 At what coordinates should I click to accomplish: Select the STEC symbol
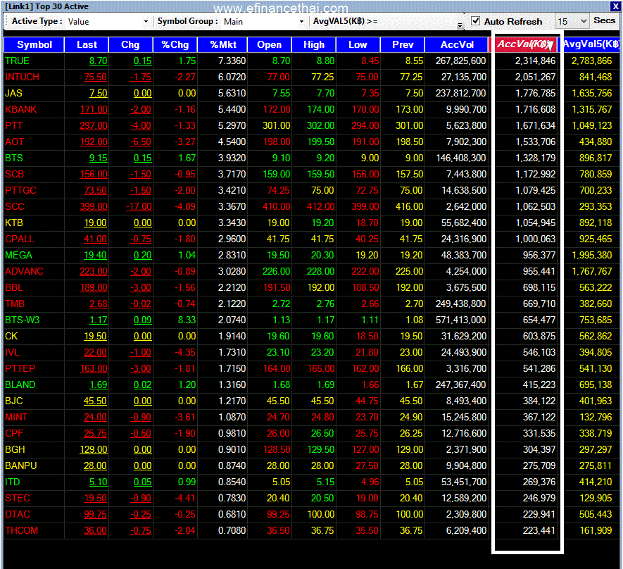point(18,499)
